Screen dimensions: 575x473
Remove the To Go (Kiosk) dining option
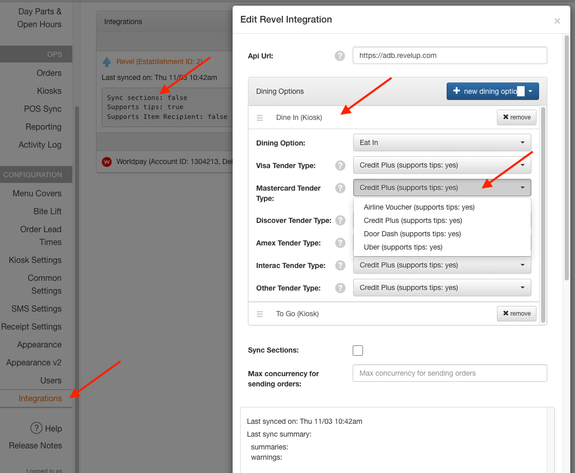coord(516,314)
